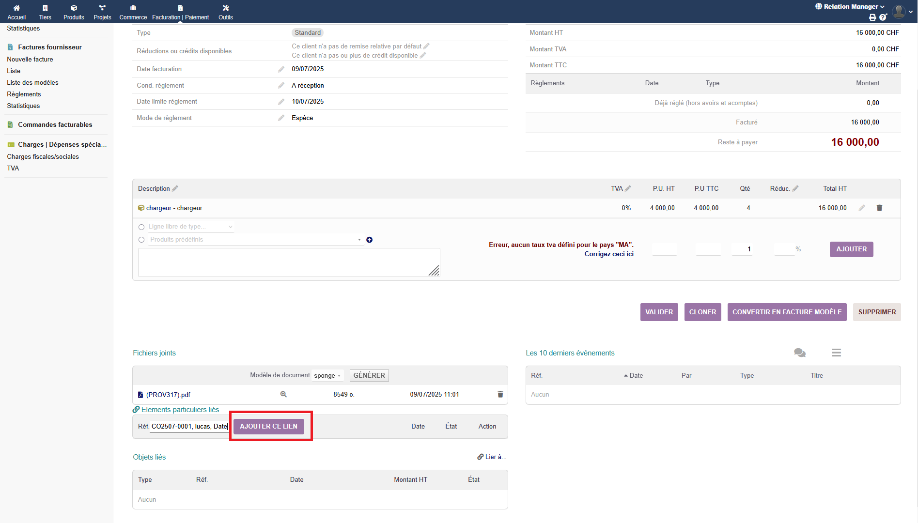Open the Commerce menu
The width and height of the screenshot is (918, 523).
[x=133, y=12]
